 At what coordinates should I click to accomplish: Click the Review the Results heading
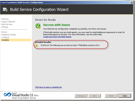pos(46,20)
